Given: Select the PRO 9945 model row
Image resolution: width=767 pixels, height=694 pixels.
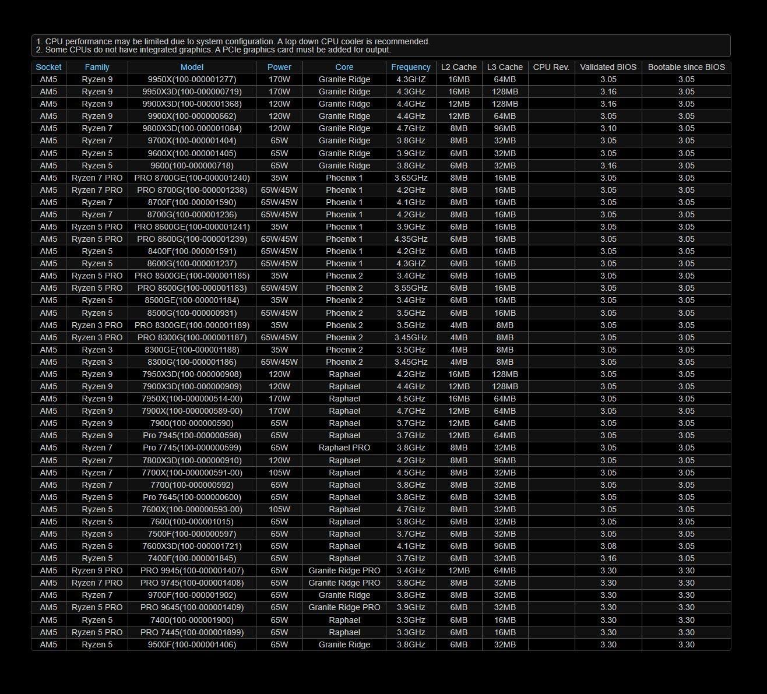Looking at the screenshot, I should click(192, 570).
